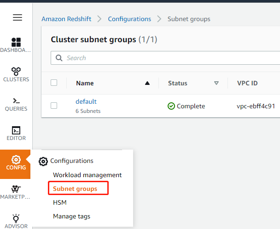Open Marketplace from the sidebar

click(16, 192)
